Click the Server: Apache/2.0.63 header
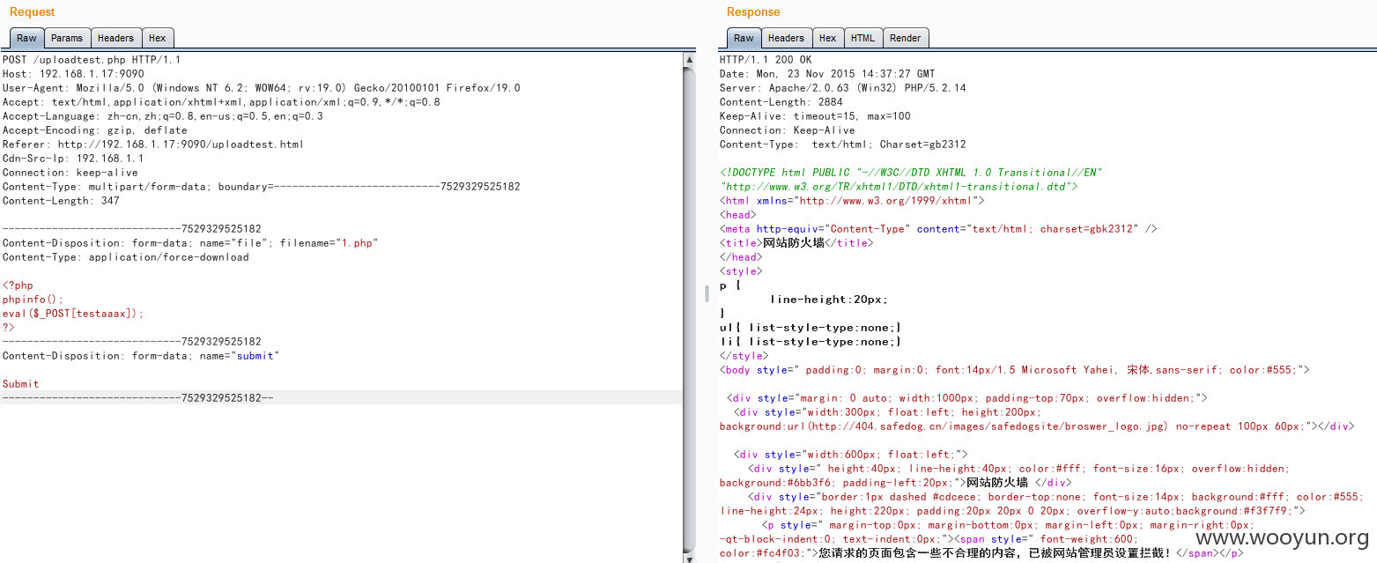The height and width of the screenshot is (563, 1377). click(x=842, y=88)
